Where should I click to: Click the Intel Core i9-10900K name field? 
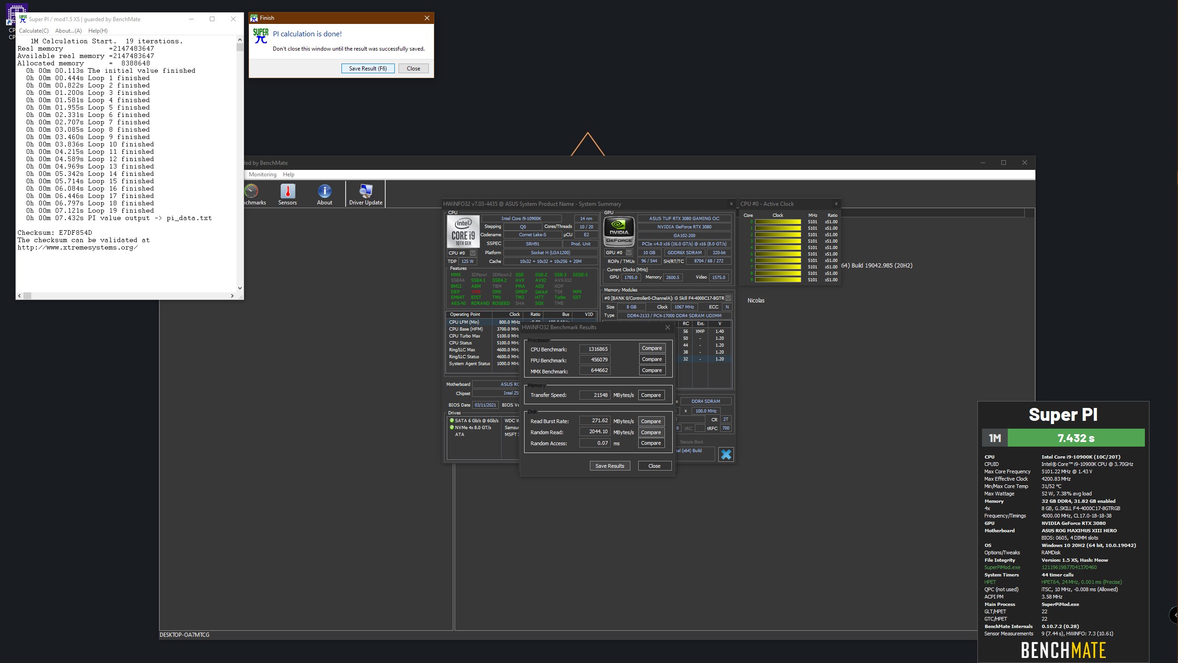tap(521, 219)
